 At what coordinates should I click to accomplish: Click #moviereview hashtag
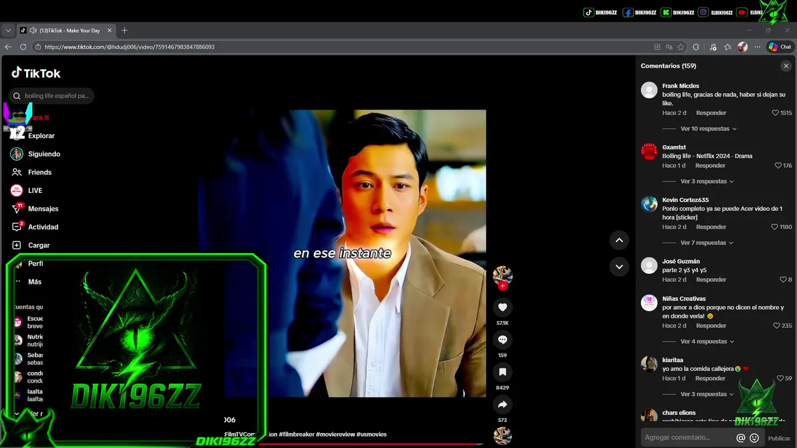(x=335, y=434)
